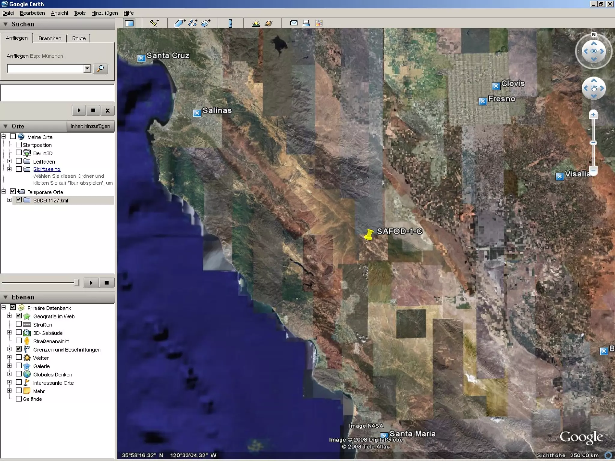Click the Inhalt hinzufügen button

point(90,126)
